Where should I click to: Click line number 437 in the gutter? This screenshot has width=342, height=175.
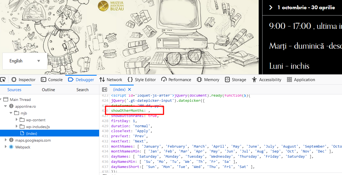point(105,167)
